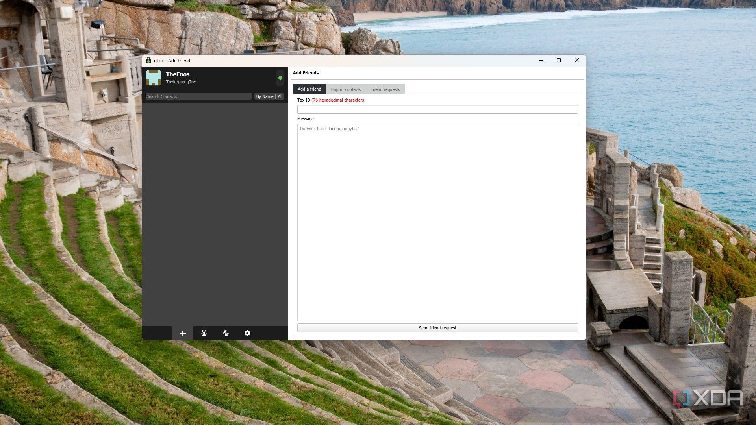Maximize the qTox window
The width and height of the screenshot is (756, 425).
(x=558, y=60)
